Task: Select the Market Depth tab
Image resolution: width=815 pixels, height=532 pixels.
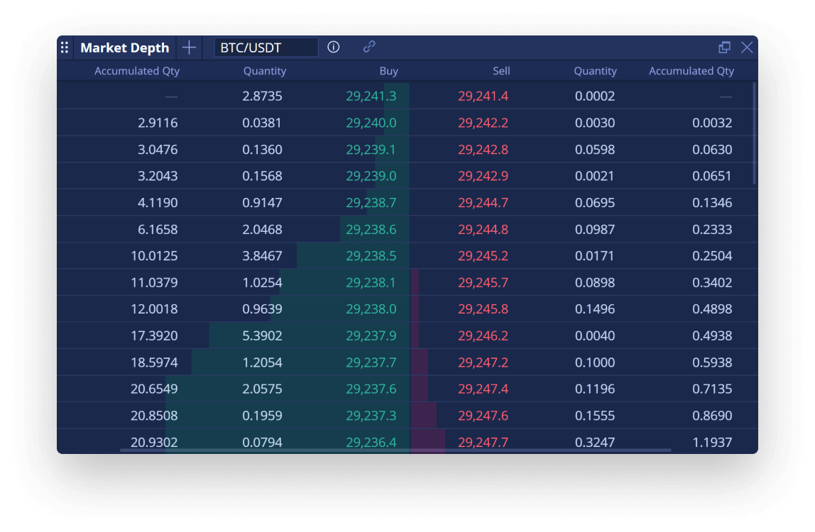Action: (x=125, y=48)
